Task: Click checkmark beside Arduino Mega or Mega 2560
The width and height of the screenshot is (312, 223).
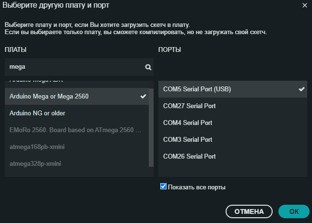Action: 143,96
